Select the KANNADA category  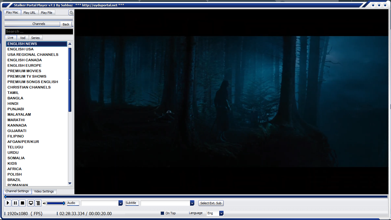tap(37, 125)
